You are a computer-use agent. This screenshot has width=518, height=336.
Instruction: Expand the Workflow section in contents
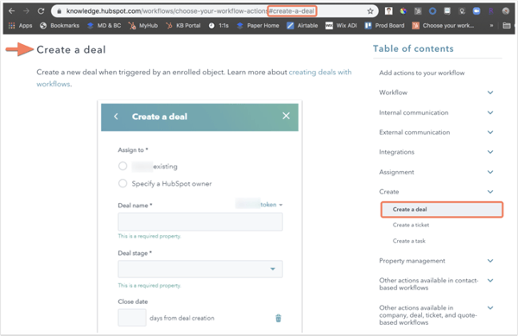(490, 92)
